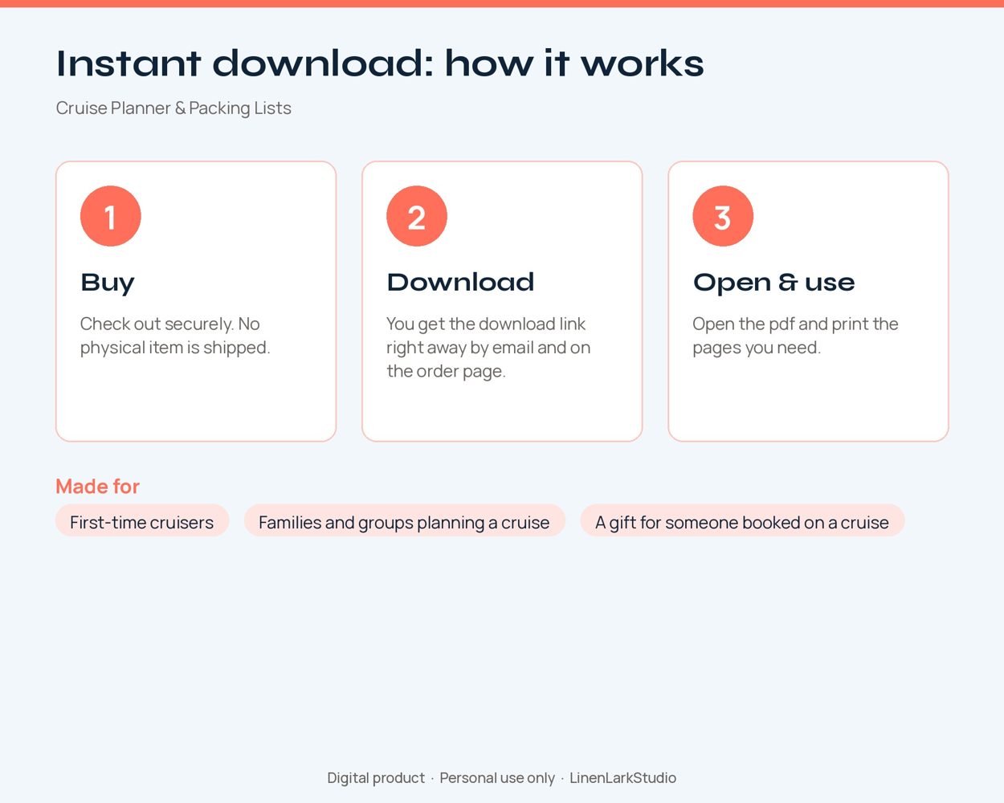Viewport: 1004px width, 803px height.
Task: Click the download link description paragraph
Action: 488,348
